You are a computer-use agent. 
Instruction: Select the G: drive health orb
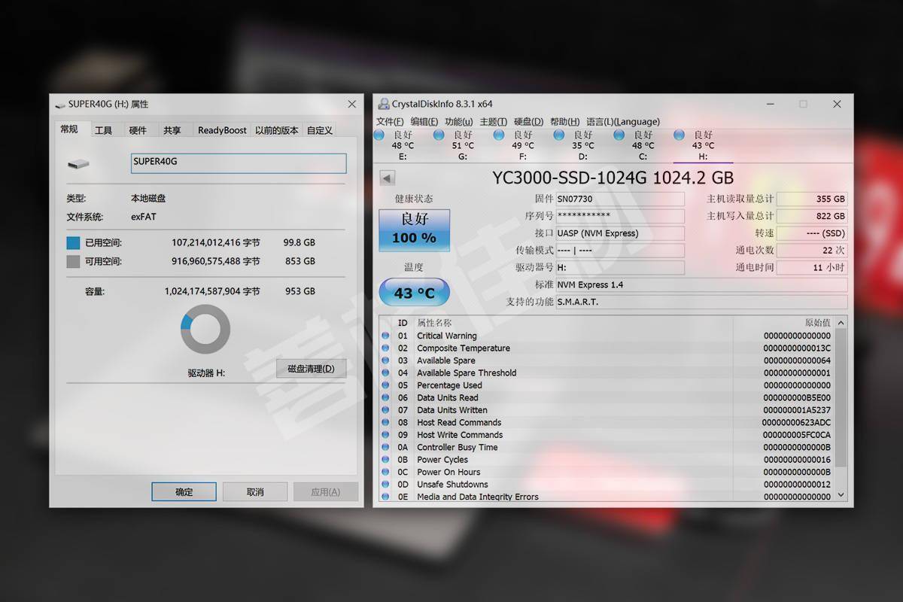(x=439, y=135)
